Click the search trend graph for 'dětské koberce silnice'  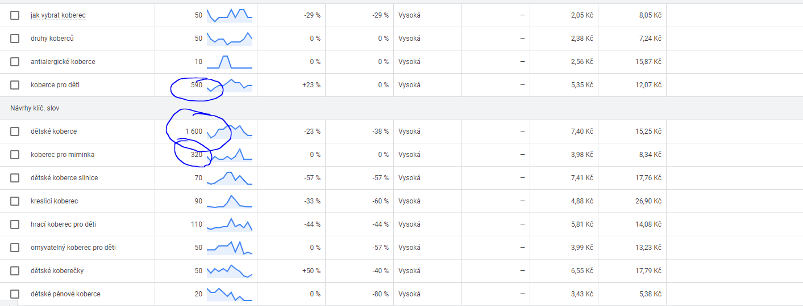tap(230, 178)
